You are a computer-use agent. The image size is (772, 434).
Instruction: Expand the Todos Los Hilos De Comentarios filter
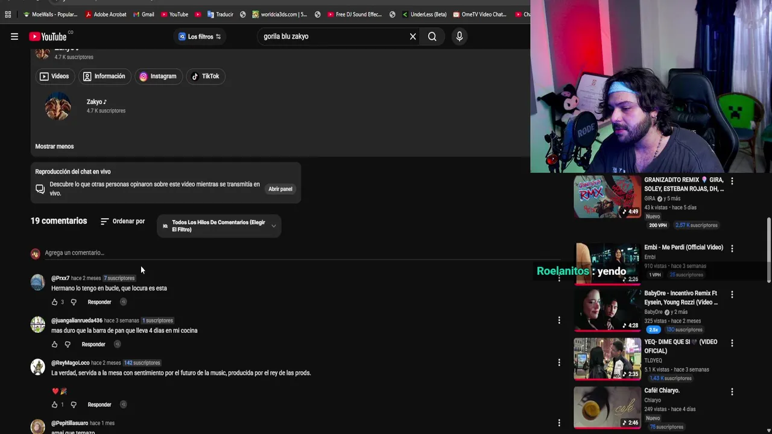(x=219, y=226)
